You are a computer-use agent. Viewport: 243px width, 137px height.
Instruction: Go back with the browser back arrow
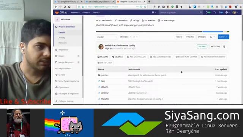pyautogui.click(x=56, y=7)
